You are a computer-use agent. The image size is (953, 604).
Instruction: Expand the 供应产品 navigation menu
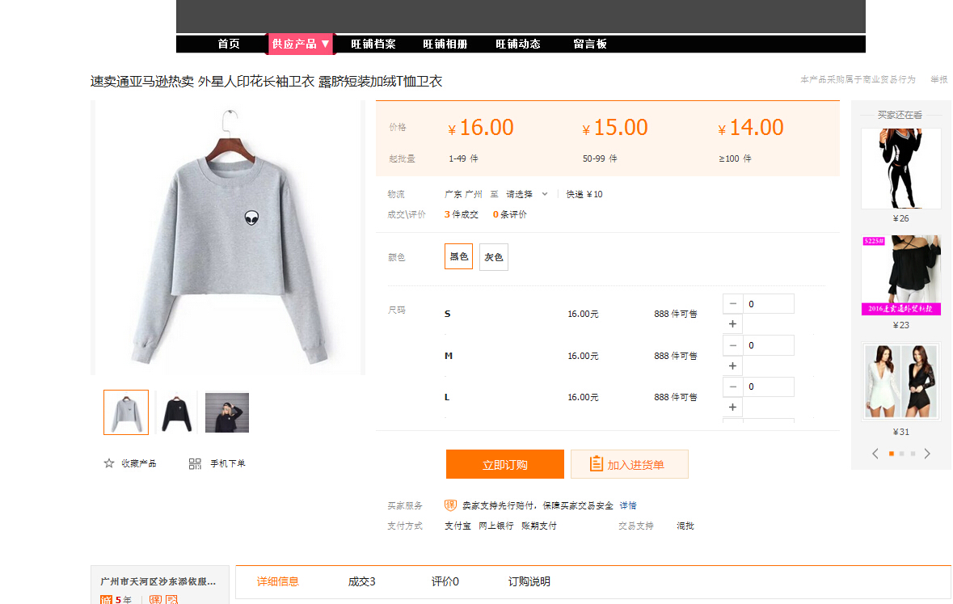click(x=301, y=44)
